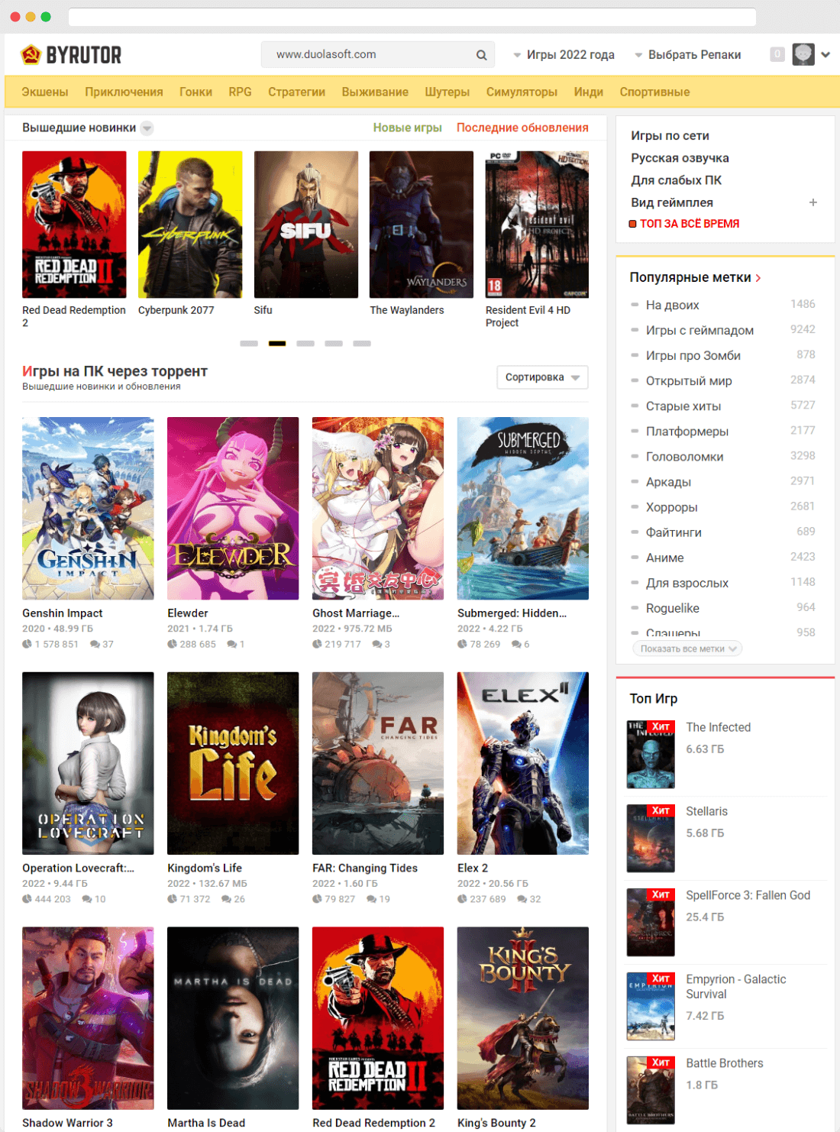This screenshot has height=1132, width=840.
Task: Open Resident Evil 4 HD Project cover
Action: tap(537, 225)
